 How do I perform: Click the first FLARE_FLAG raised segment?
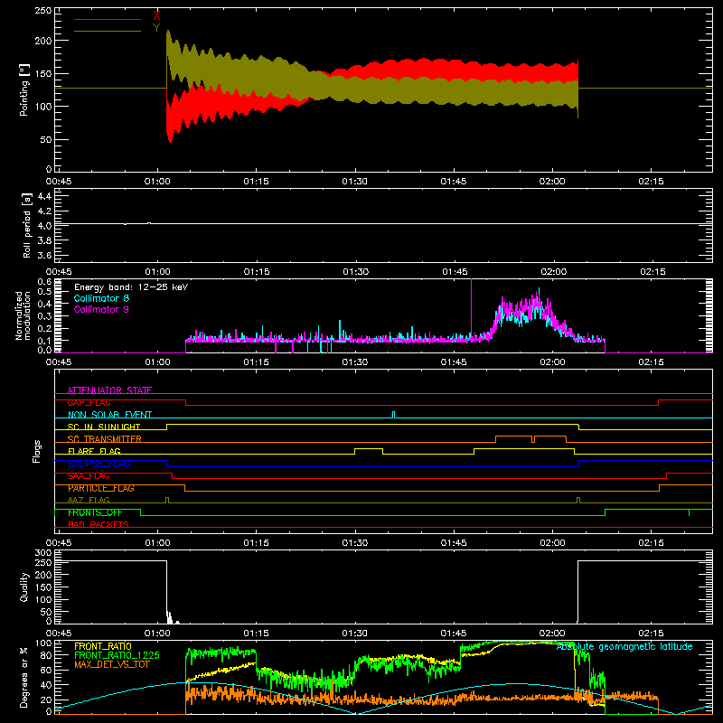369,448
